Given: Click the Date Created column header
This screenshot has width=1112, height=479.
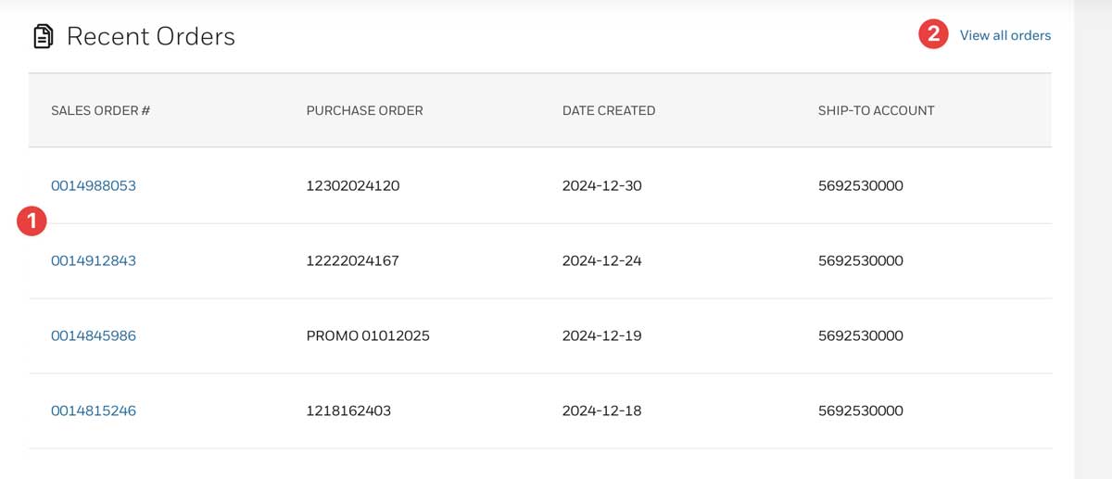Looking at the screenshot, I should tap(609, 110).
